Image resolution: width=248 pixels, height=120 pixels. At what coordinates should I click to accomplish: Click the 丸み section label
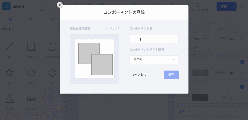pos(182,111)
